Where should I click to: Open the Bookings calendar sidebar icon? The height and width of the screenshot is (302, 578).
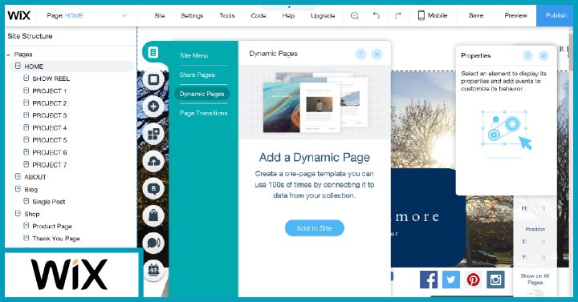click(x=153, y=270)
